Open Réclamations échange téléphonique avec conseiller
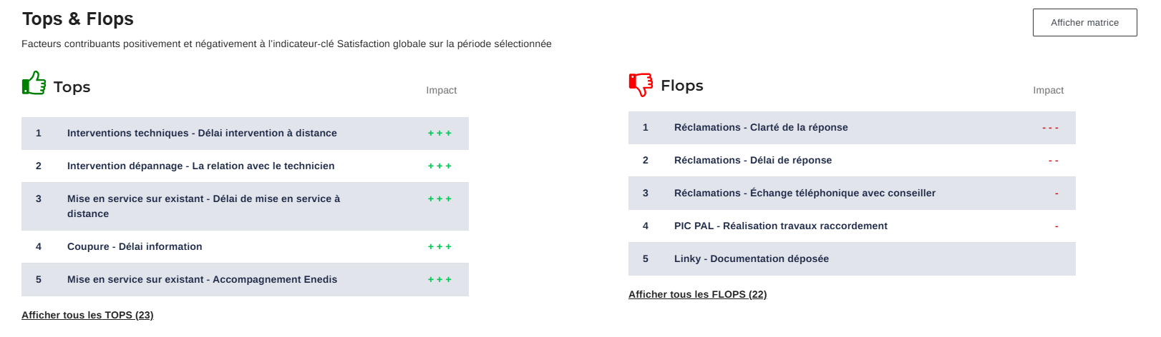 click(805, 193)
